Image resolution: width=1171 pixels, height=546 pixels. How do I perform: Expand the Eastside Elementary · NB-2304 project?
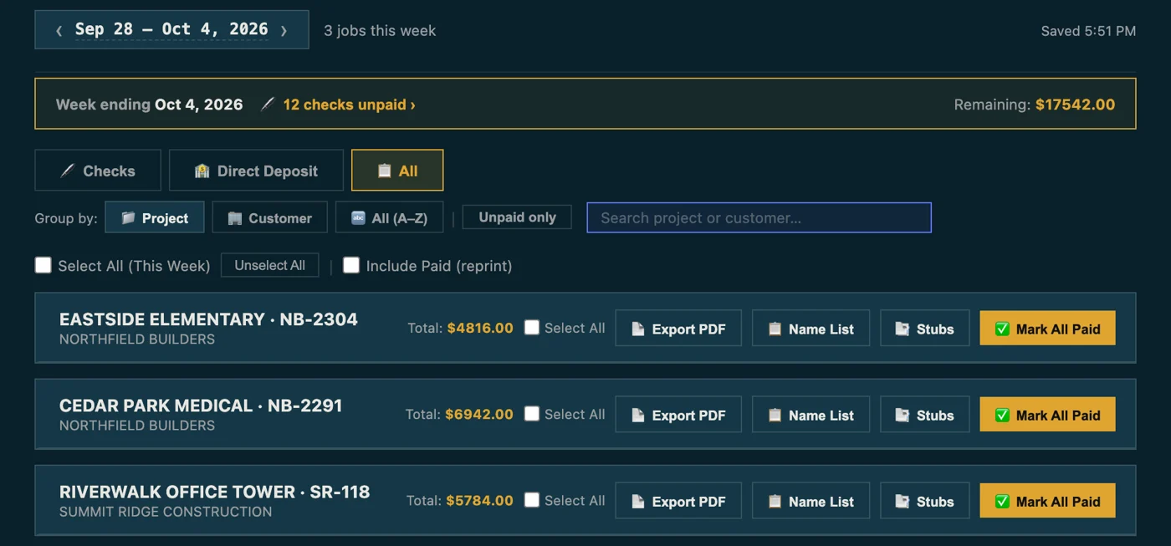[x=208, y=319]
